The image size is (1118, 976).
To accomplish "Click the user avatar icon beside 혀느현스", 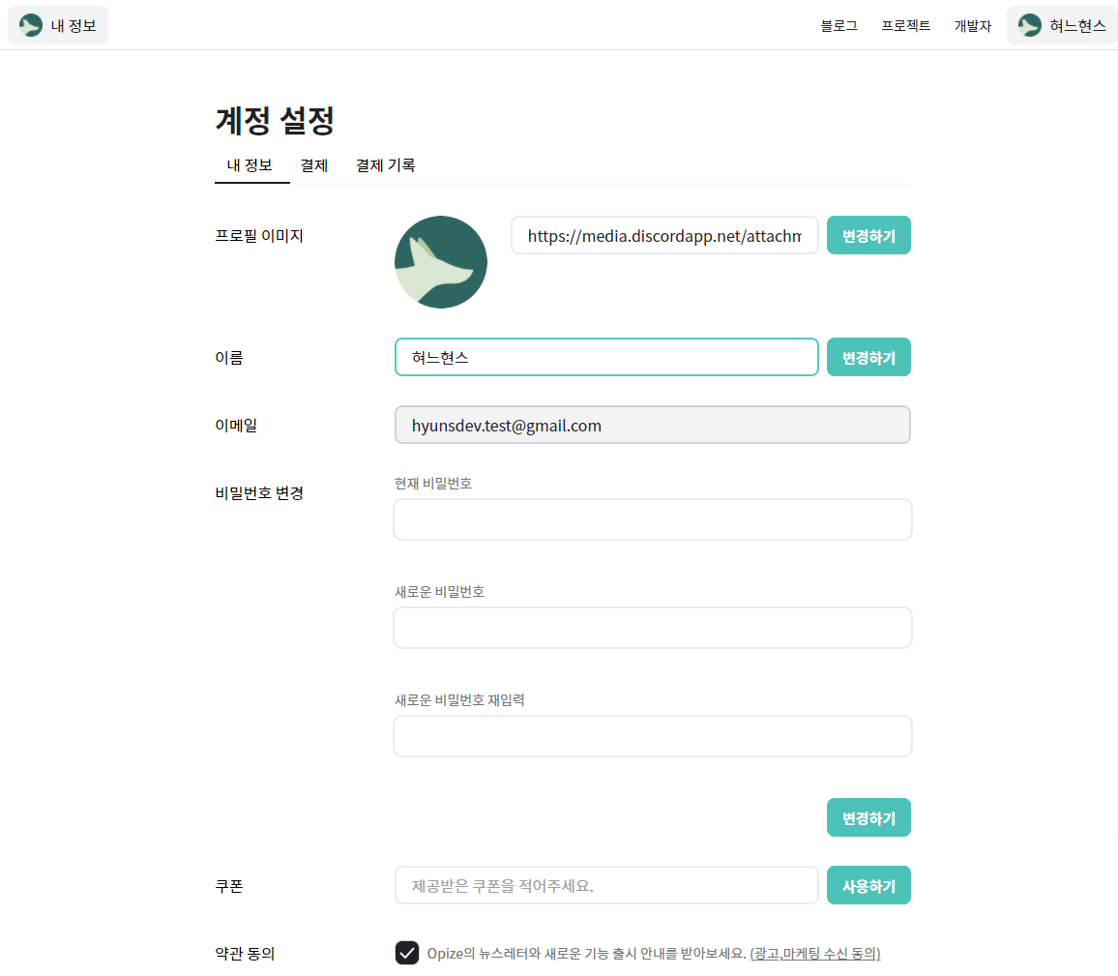I will tap(1030, 26).
